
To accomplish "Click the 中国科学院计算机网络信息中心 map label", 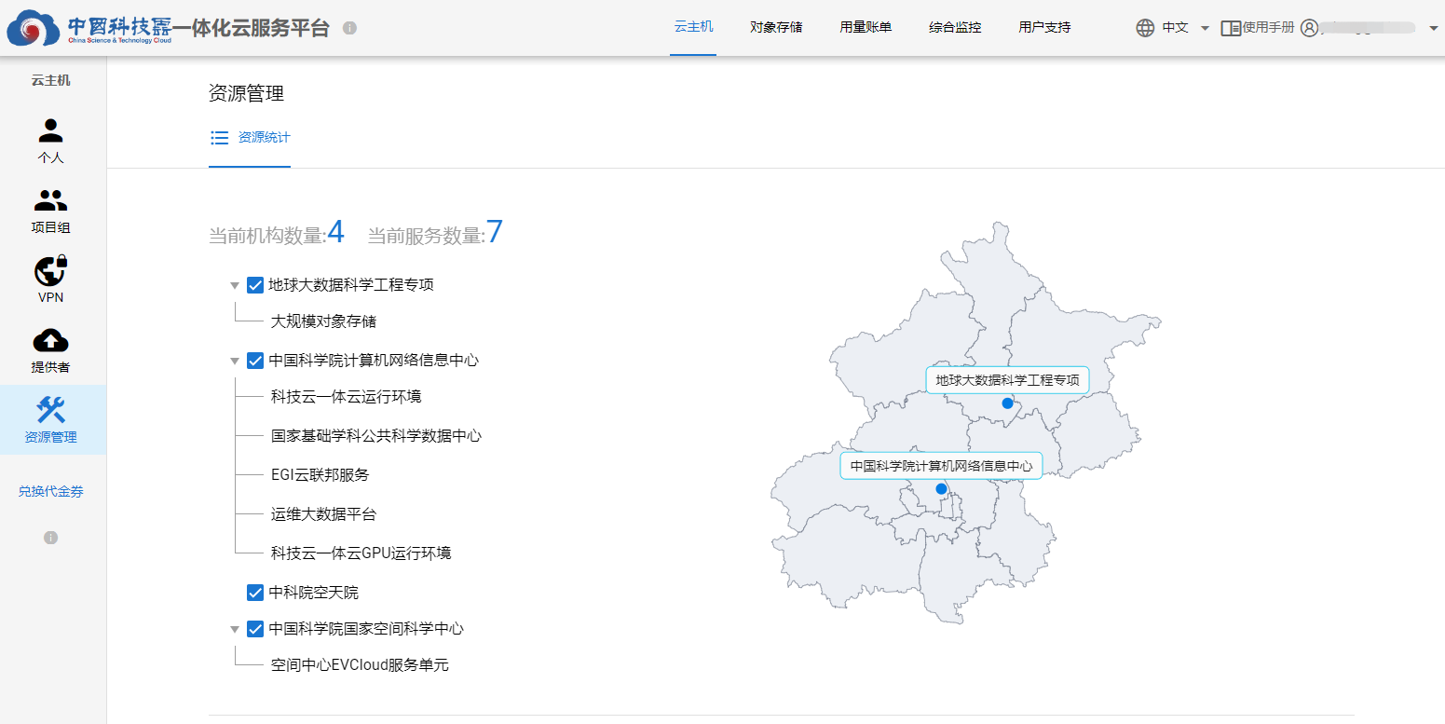I will click(x=941, y=466).
